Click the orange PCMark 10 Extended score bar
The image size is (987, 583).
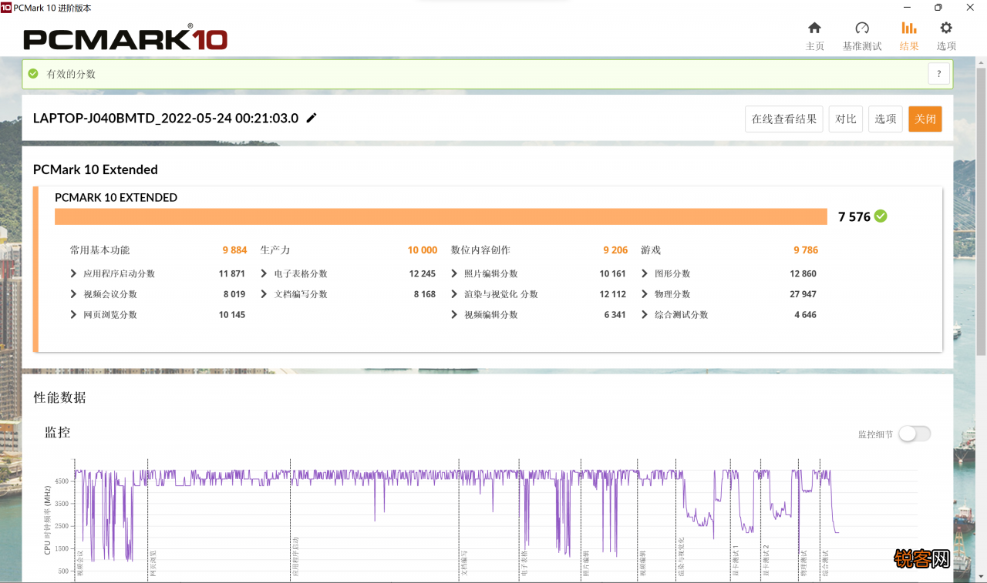pyautogui.click(x=441, y=216)
